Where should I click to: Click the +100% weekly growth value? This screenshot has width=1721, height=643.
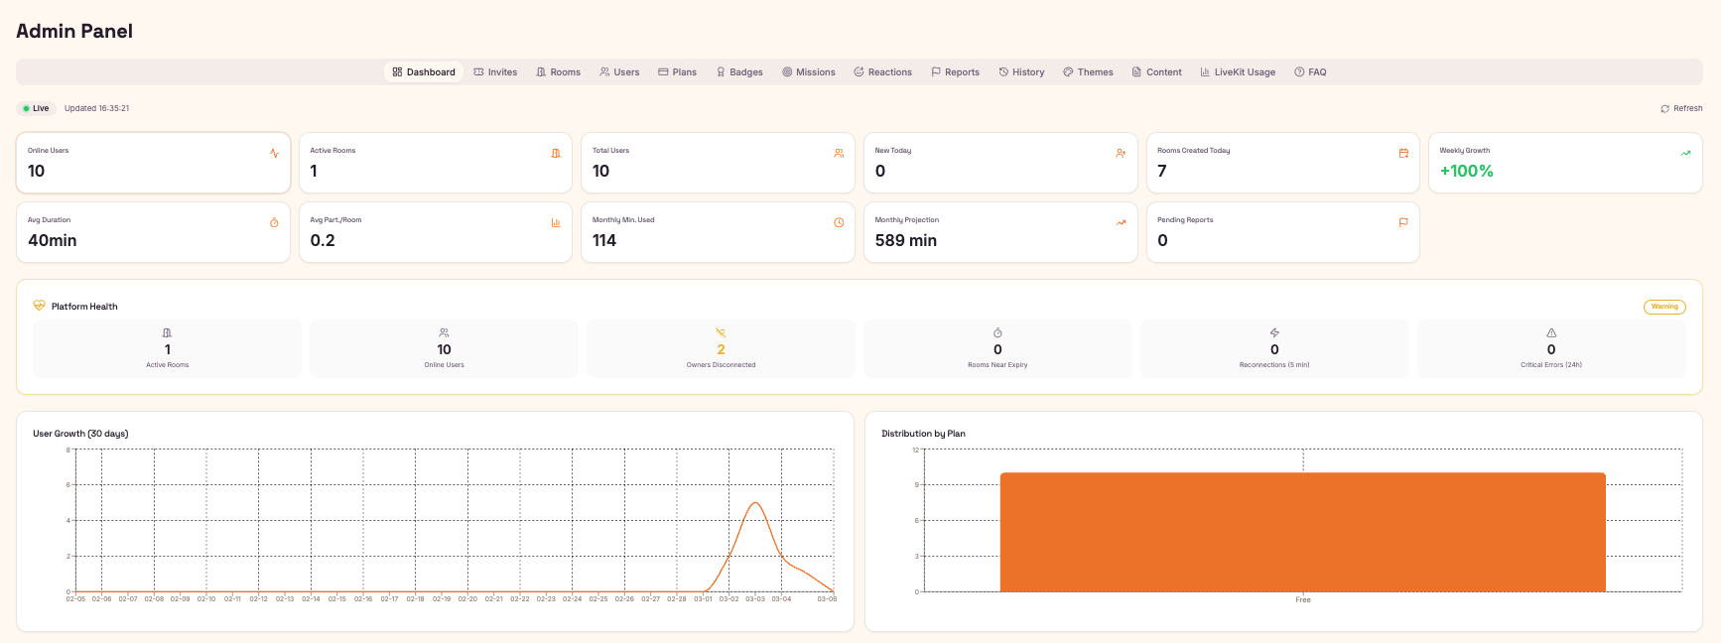click(x=1466, y=171)
